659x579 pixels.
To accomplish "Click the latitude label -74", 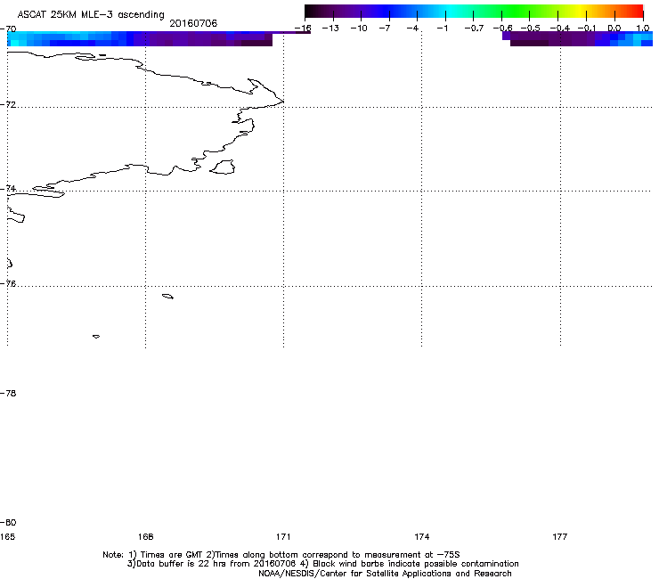I will click(8, 188).
